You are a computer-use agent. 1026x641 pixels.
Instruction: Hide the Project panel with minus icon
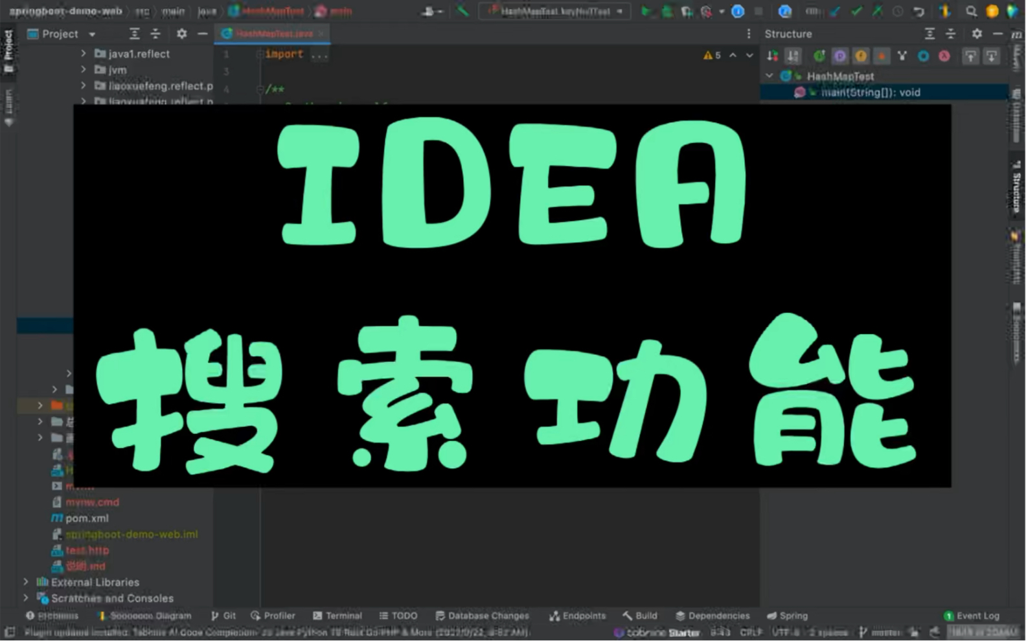tap(203, 34)
